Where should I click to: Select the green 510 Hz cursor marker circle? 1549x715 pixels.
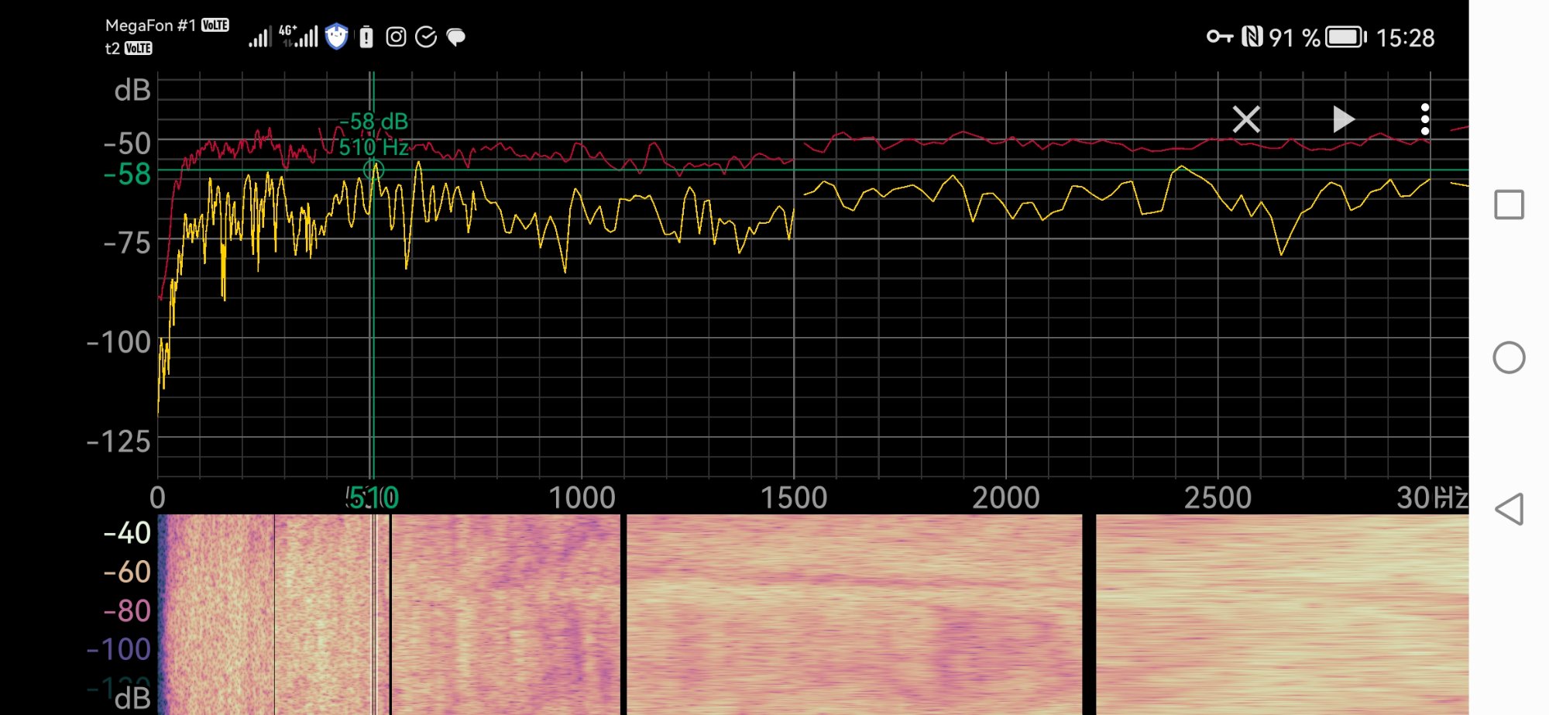(373, 169)
